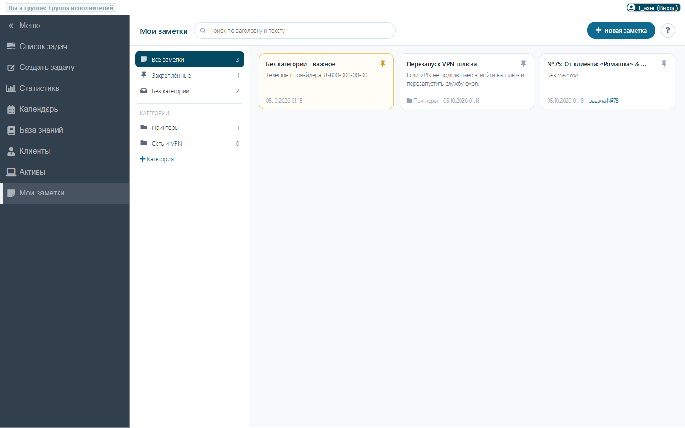Focus the search by title and text field

click(x=294, y=30)
